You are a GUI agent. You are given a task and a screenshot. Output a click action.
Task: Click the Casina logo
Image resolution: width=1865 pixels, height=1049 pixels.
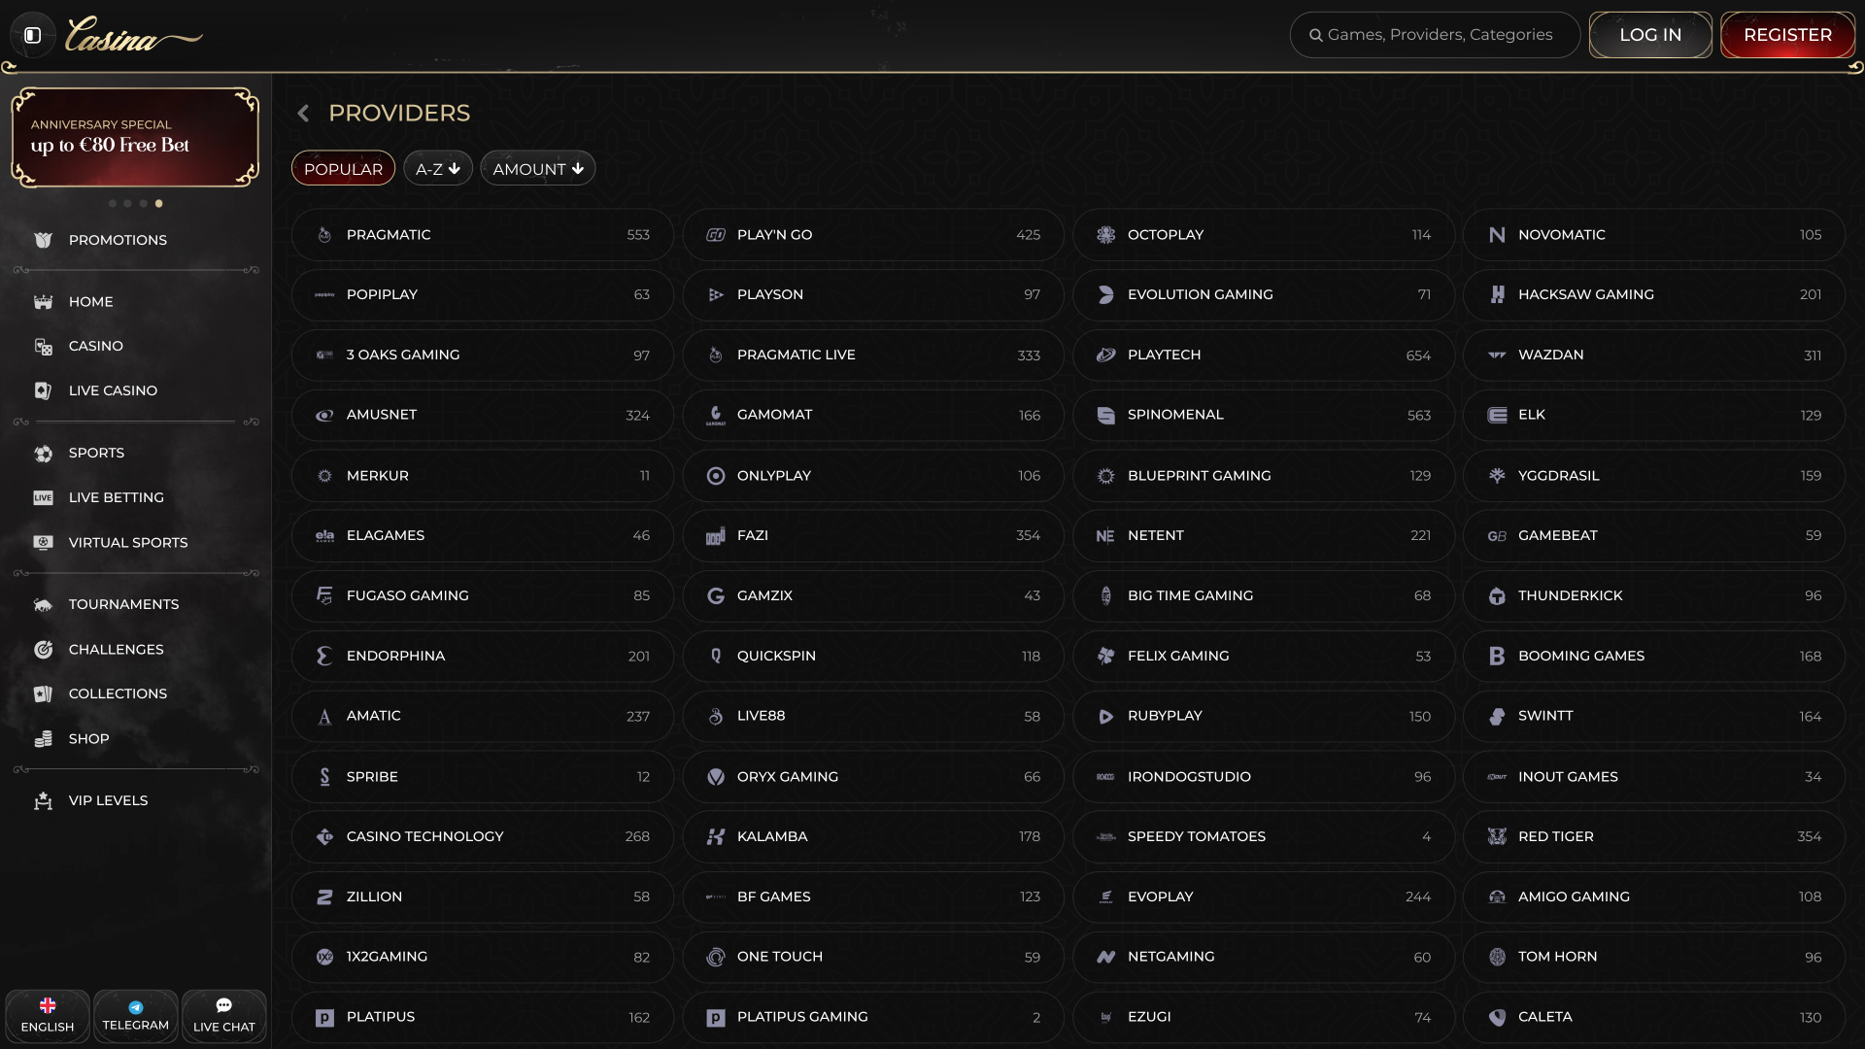(x=133, y=36)
